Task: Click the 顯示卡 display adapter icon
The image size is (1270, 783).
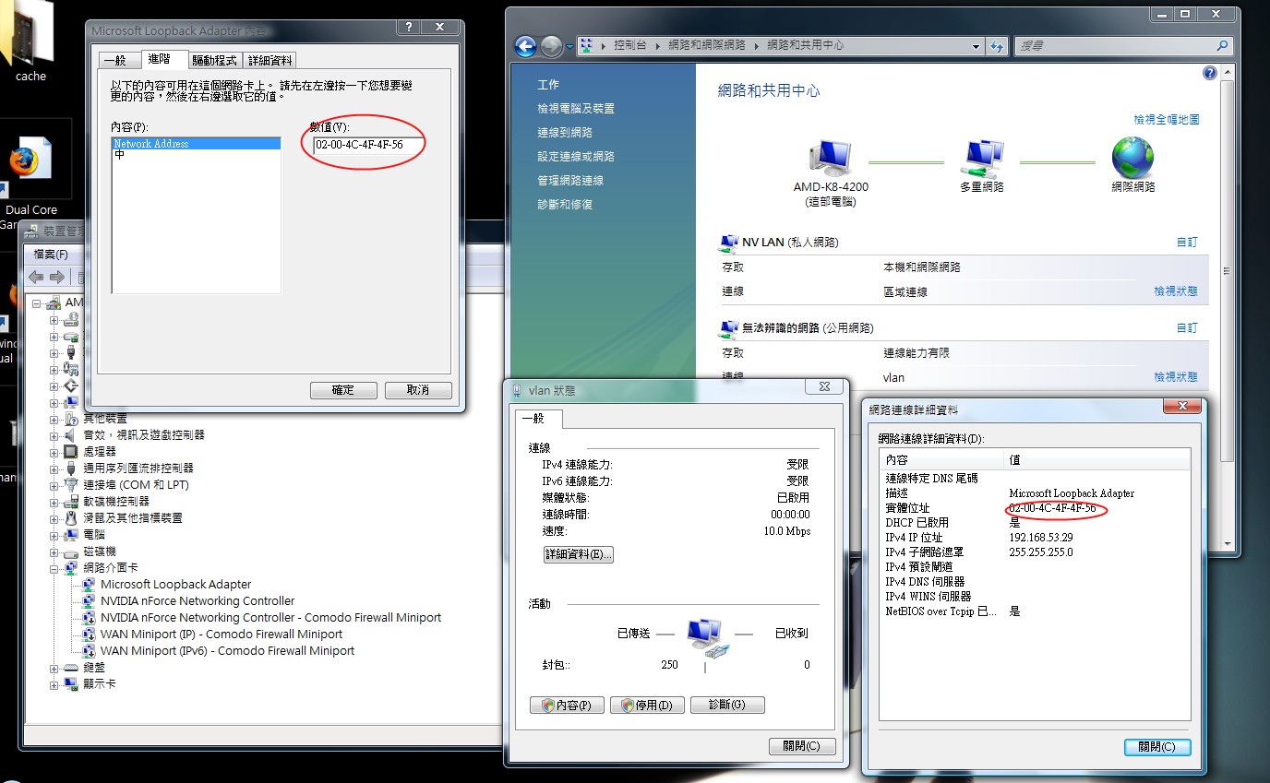Action: coord(71,684)
